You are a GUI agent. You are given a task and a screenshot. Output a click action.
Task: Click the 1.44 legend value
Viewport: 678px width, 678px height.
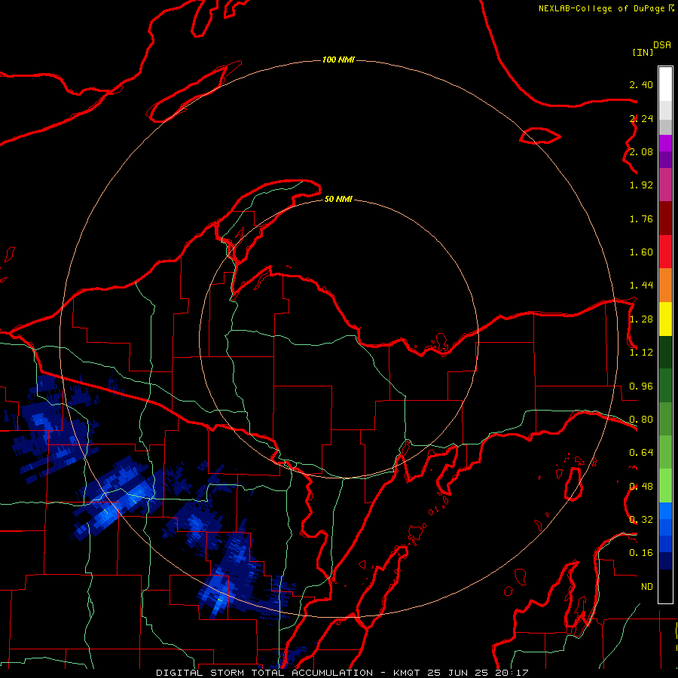[641, 286]
